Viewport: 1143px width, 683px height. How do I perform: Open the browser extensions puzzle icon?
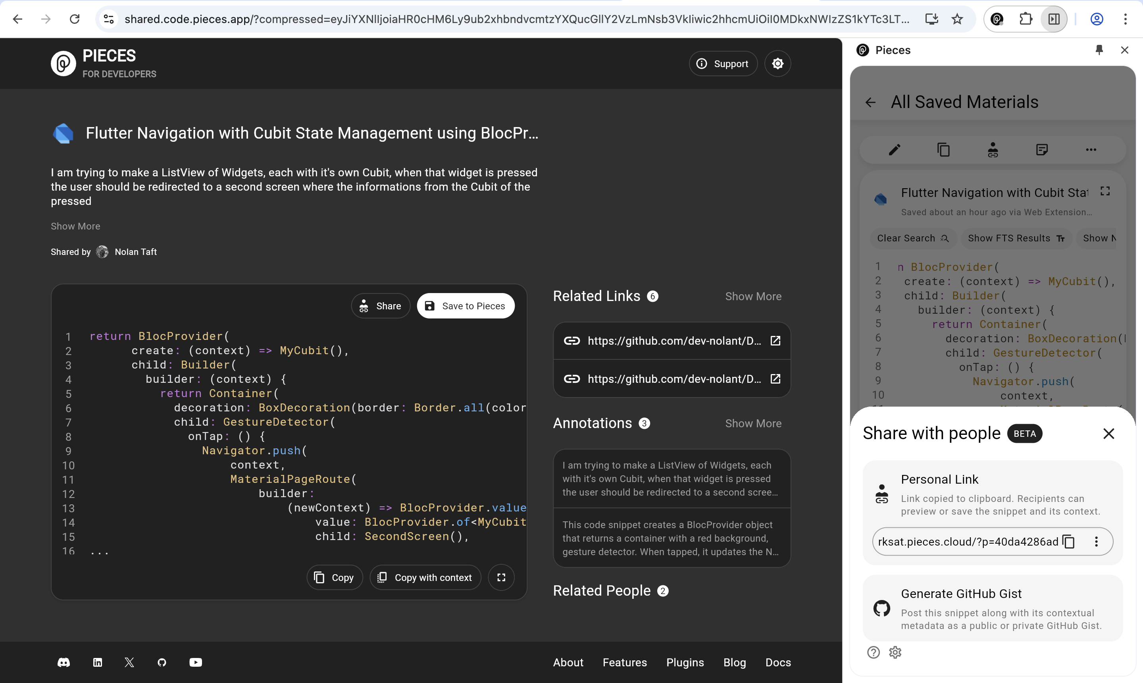tap(1026, 19)
